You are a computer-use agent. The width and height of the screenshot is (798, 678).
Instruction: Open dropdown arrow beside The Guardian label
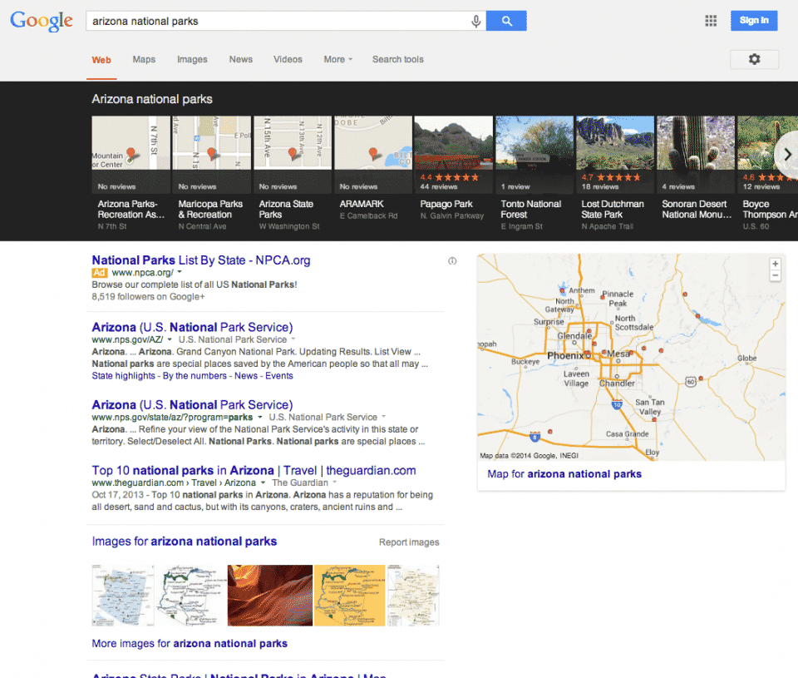(x=335, y=483)
